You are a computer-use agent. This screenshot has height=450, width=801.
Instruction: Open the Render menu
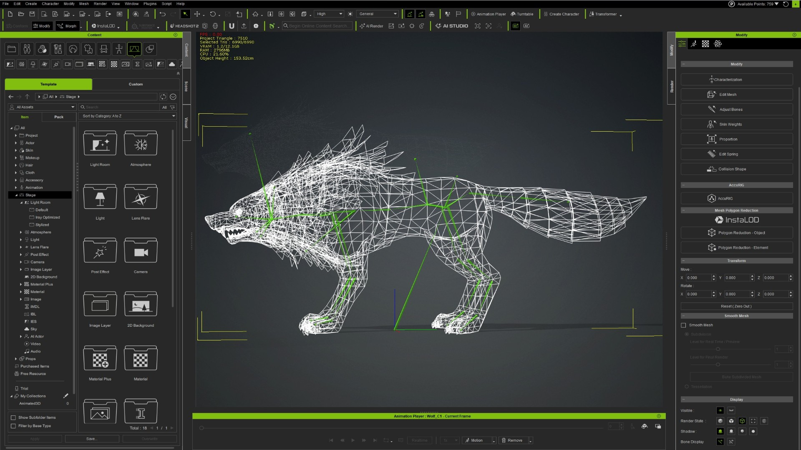[x=100, y=4]
